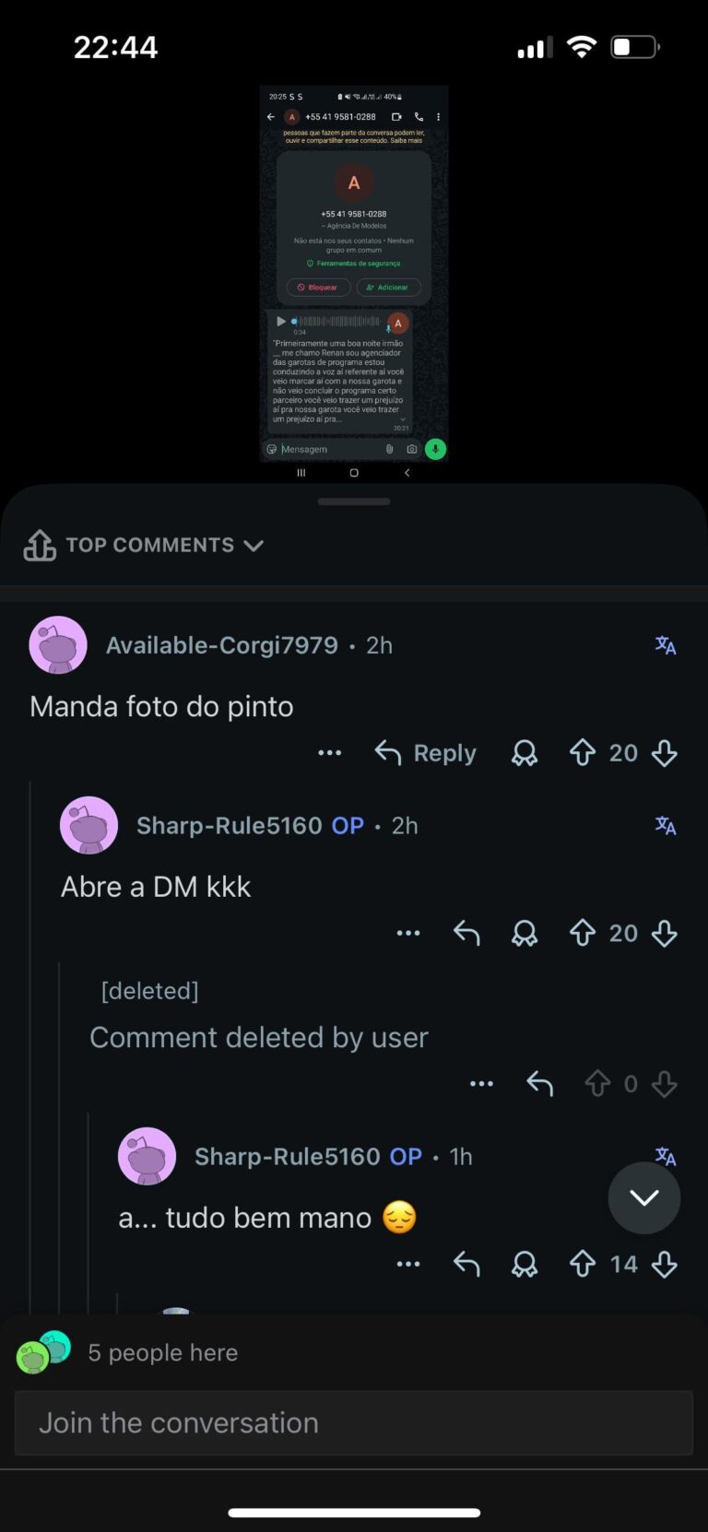Open the WhatsApp screenshot image

point(354,274)
